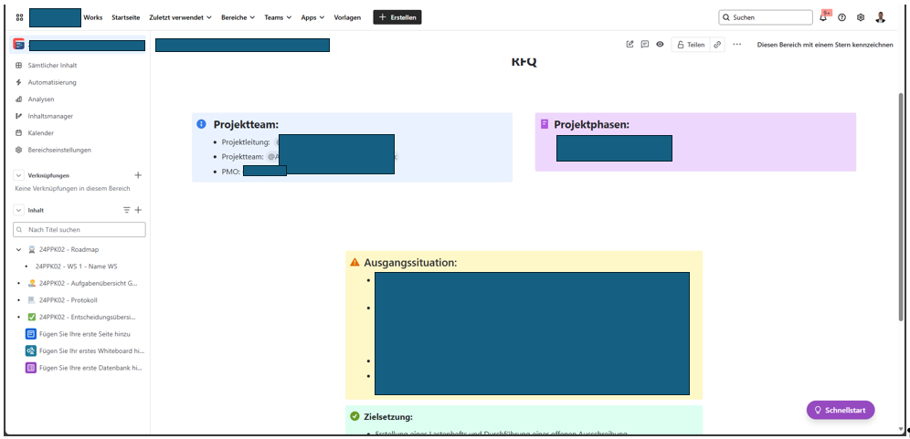Open Sämtlicher Inhalt in sidebar
Image resolution: width=910 pixels, height=439 pixels.
click(x=52, y=66)
